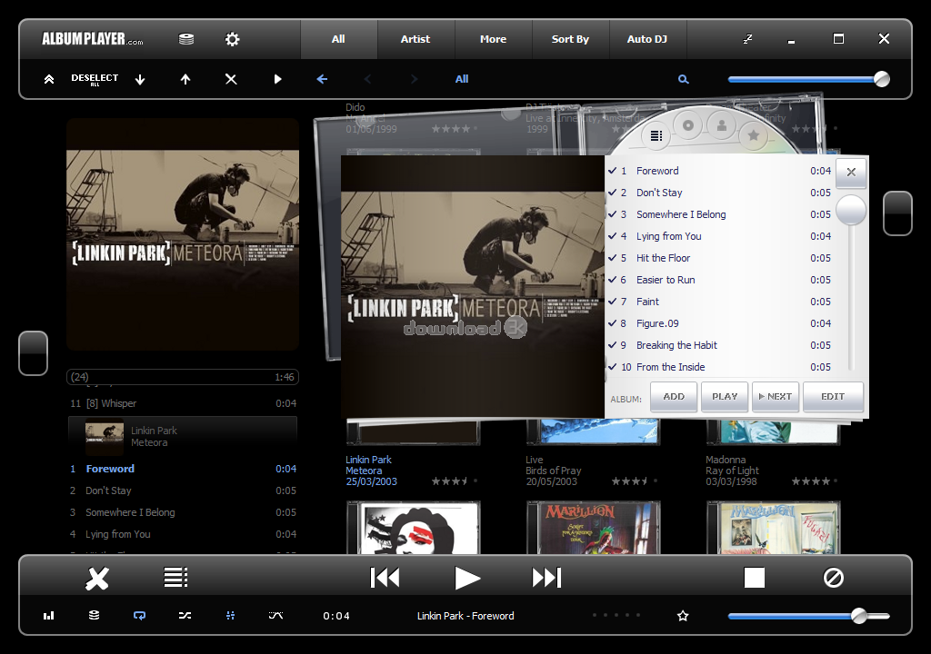Select the disc icon on CD popup
The height and width of the screenshot is (654, 931).
pyautogui.click(x=688, y=126)
